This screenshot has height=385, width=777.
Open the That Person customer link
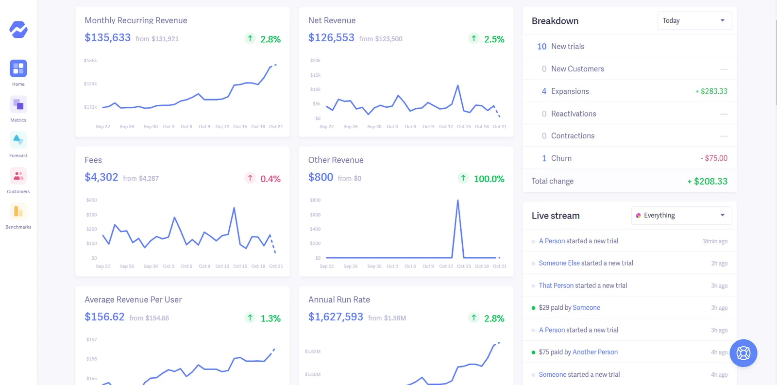click(x=556, y=285)
